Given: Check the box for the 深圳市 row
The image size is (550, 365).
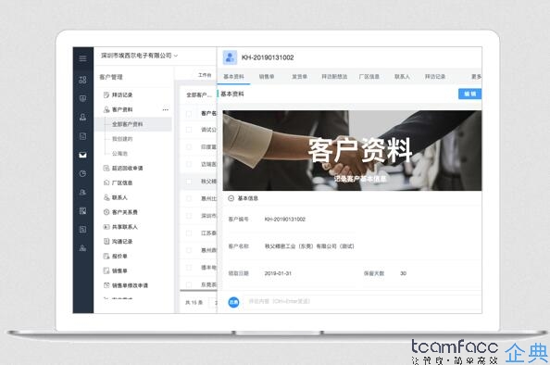Looking at the screenshot, I should pyautogui.click(x=189, y=216).
